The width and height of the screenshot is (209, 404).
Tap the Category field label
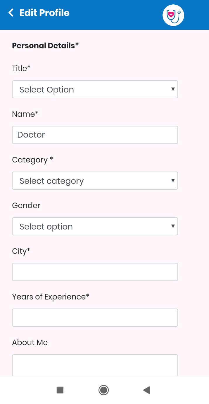[x=32, y=160]
